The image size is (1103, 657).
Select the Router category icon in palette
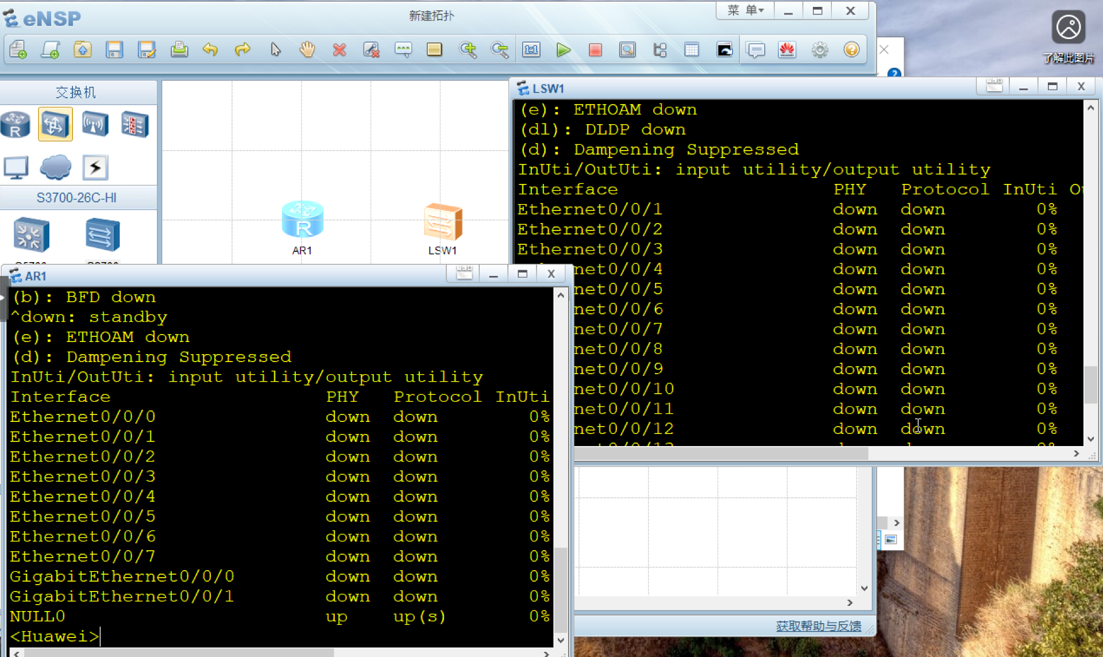(16, 124)
